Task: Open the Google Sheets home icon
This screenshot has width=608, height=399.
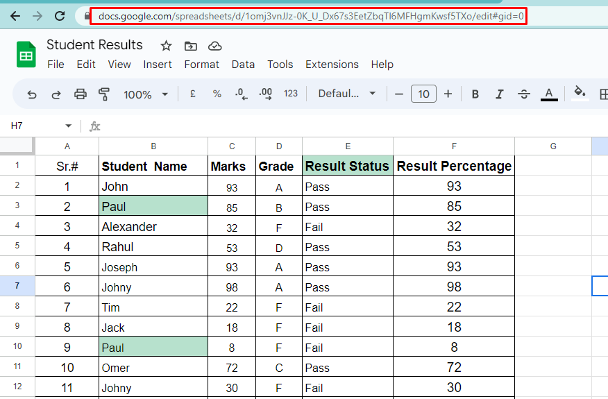Action: pos(26,54)
